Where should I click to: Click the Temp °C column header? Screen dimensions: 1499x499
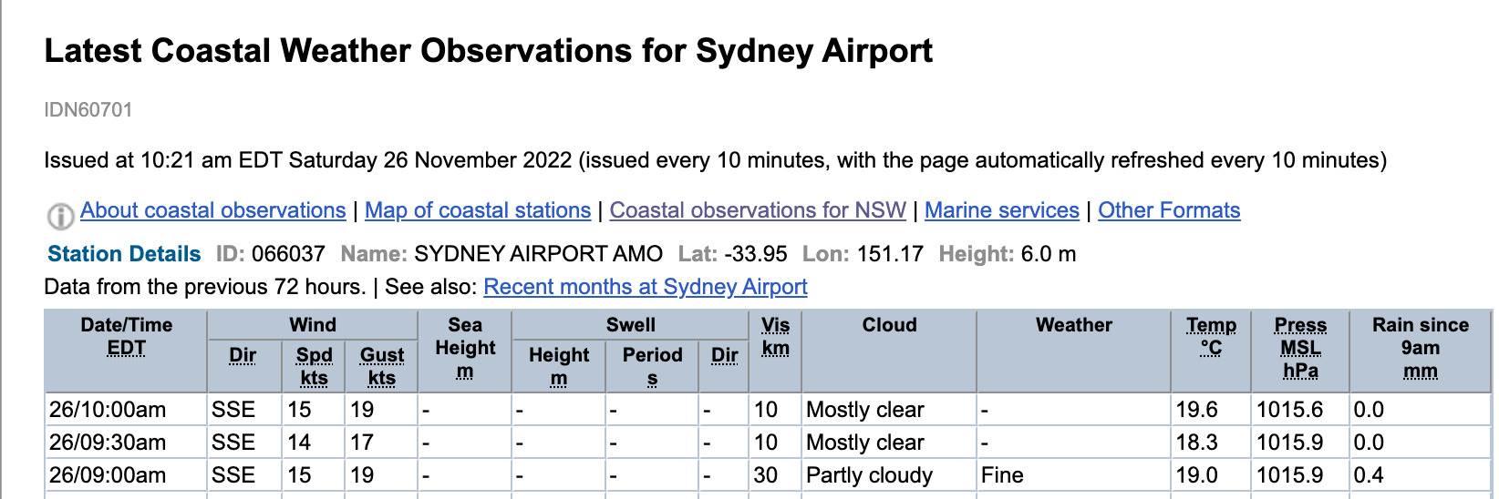(x=1211, y=336)
